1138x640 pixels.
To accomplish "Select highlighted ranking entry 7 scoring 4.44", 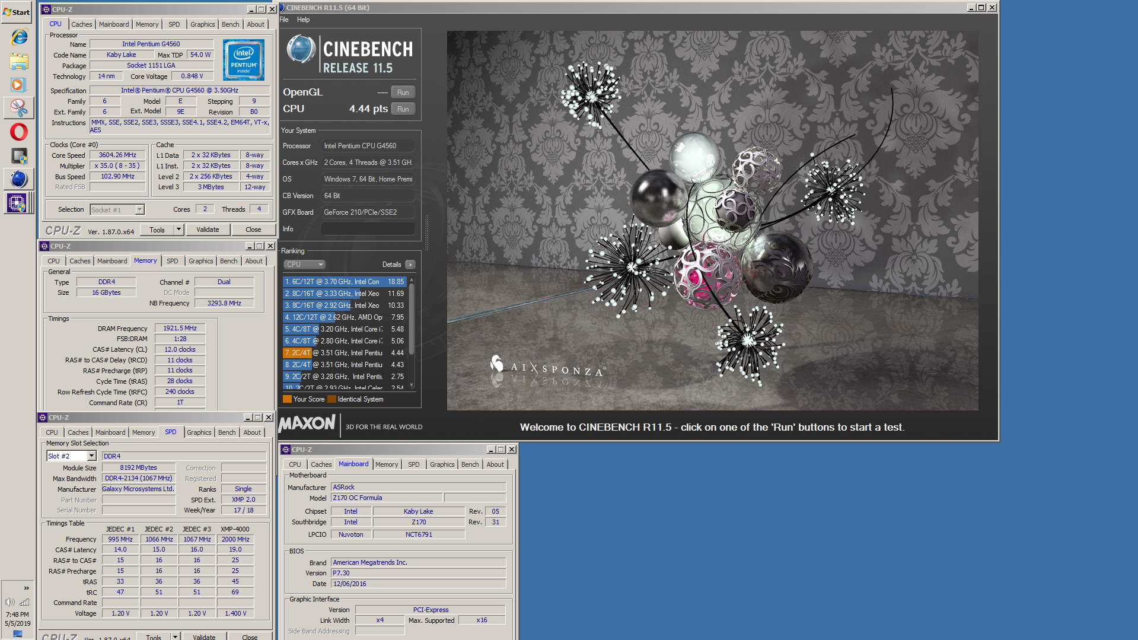I will click(345, 353).
